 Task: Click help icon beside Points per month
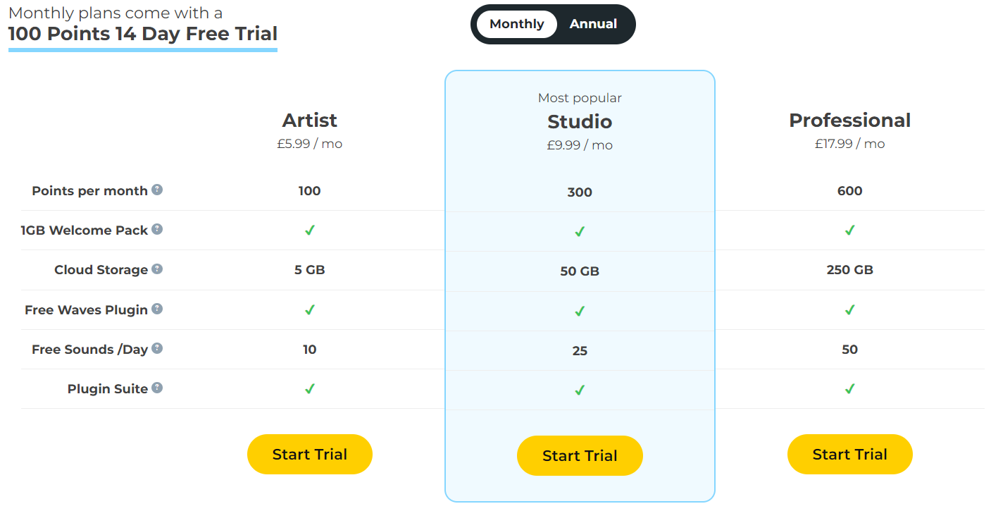(157, 190)
